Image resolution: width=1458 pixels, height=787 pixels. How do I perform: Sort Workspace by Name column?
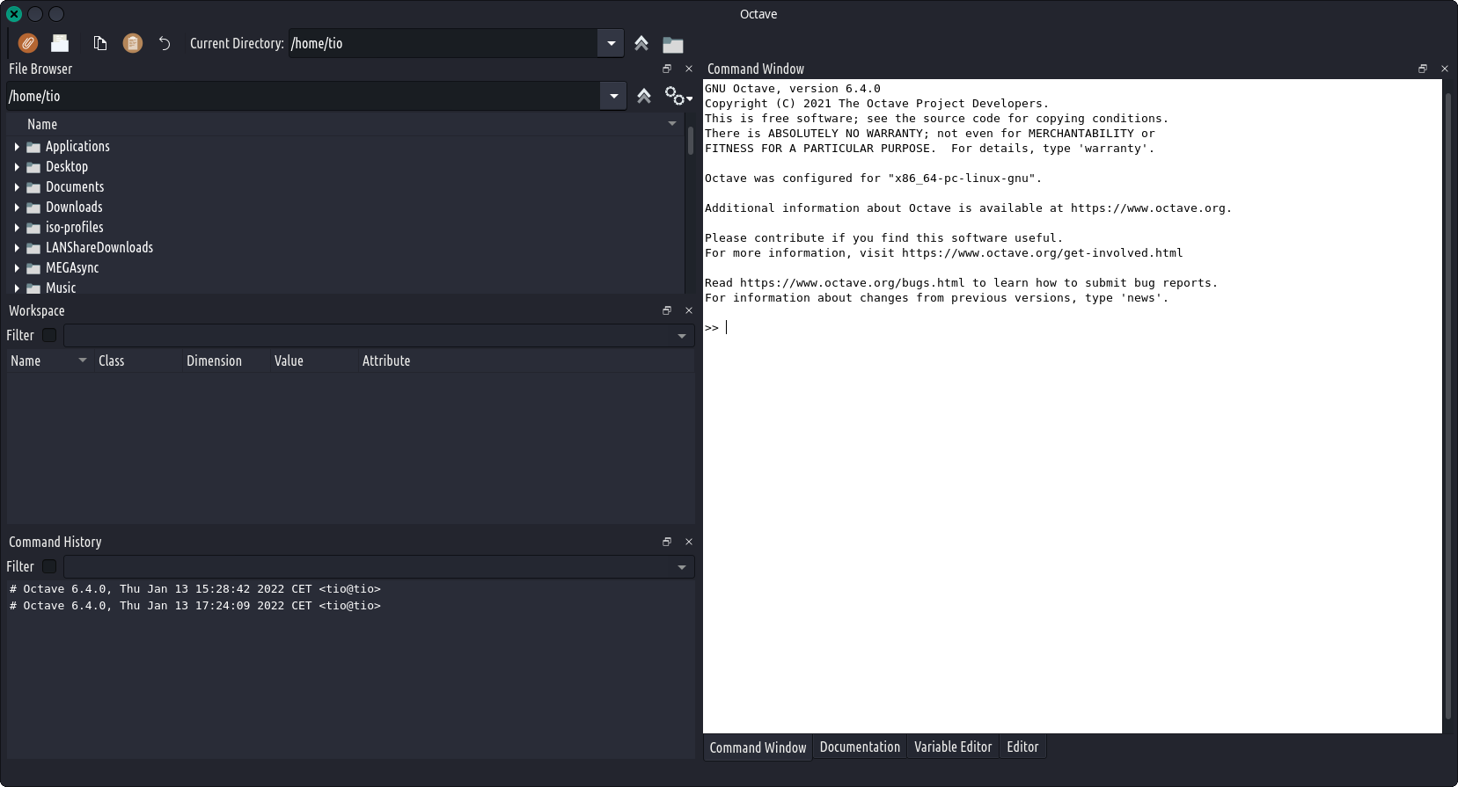50,361
